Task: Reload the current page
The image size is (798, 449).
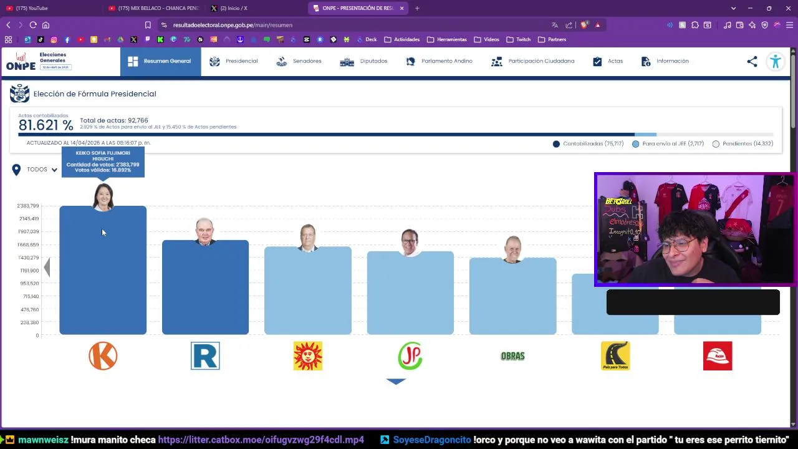Action: (x=33, y=25)
